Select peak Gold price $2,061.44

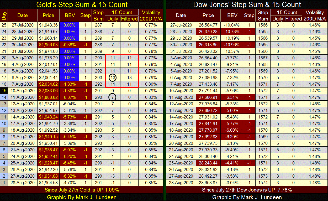coord(49,78)
